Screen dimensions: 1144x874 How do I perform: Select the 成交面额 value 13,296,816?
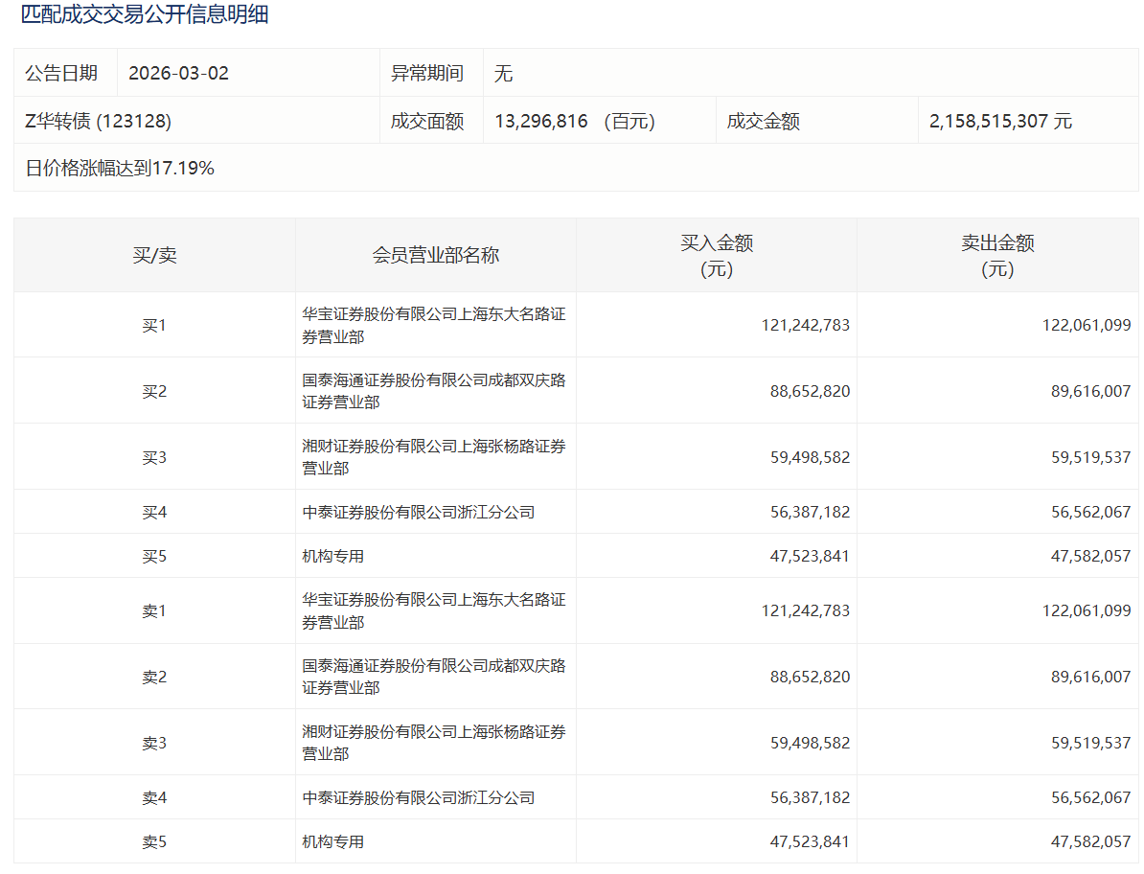(x=541, y=121)
